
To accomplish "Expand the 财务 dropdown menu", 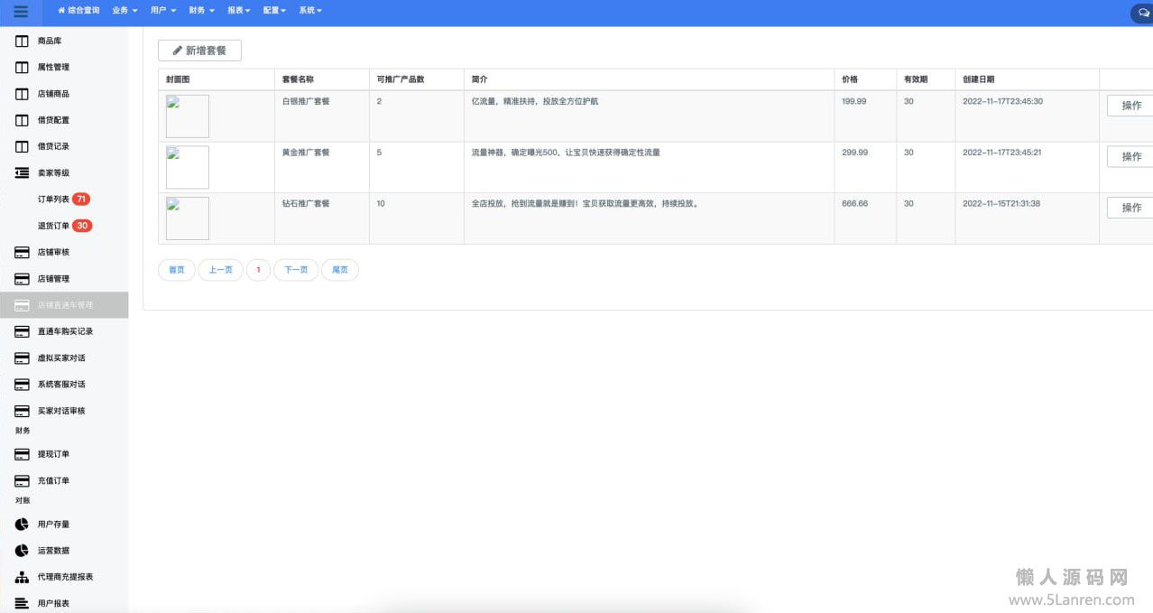I will point(201,10).
